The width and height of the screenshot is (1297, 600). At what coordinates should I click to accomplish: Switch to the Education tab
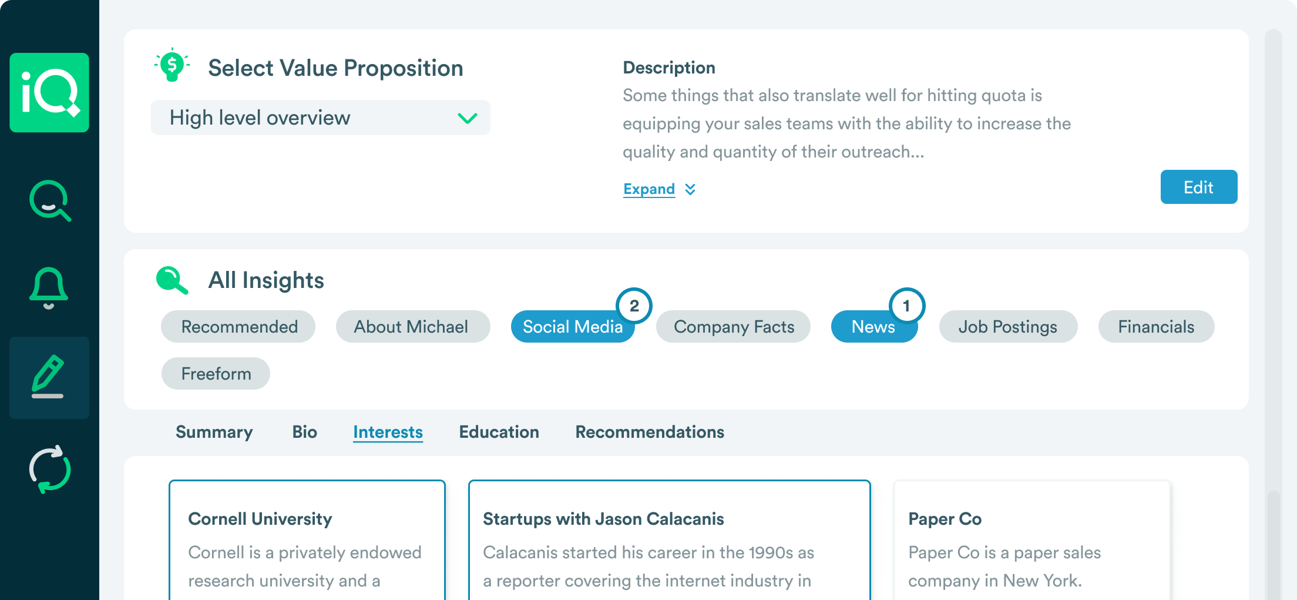click(499, 432)
